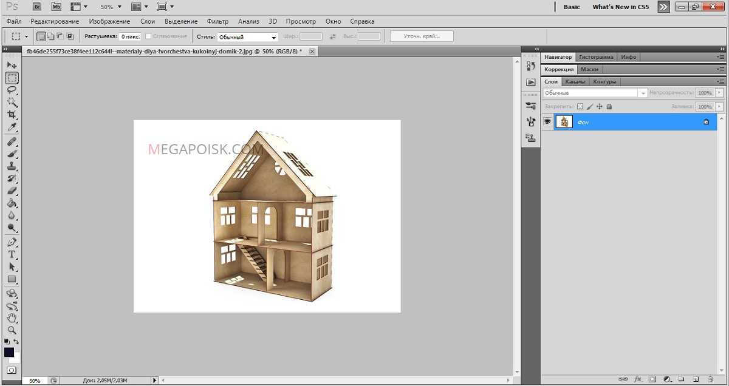Viewport: 729px width, 386px height.
Task: Select the Horizontal Type tool
Action: [x=12, y=254]
